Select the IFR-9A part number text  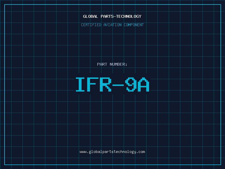112,84
